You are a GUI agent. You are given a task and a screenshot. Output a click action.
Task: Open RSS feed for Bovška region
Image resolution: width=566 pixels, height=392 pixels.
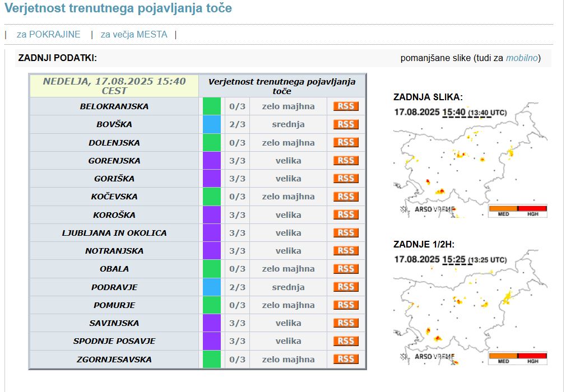point(346,124)
